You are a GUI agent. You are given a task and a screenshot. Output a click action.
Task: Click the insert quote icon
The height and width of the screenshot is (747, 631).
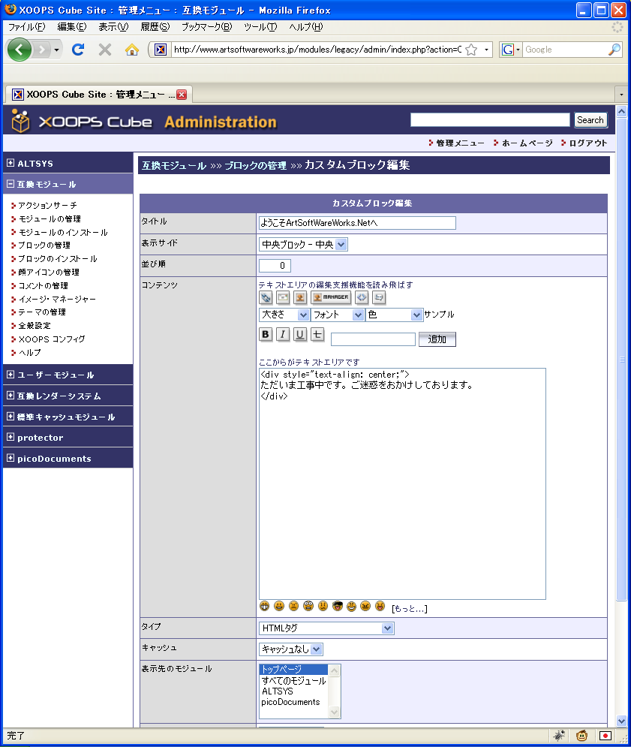379,297
